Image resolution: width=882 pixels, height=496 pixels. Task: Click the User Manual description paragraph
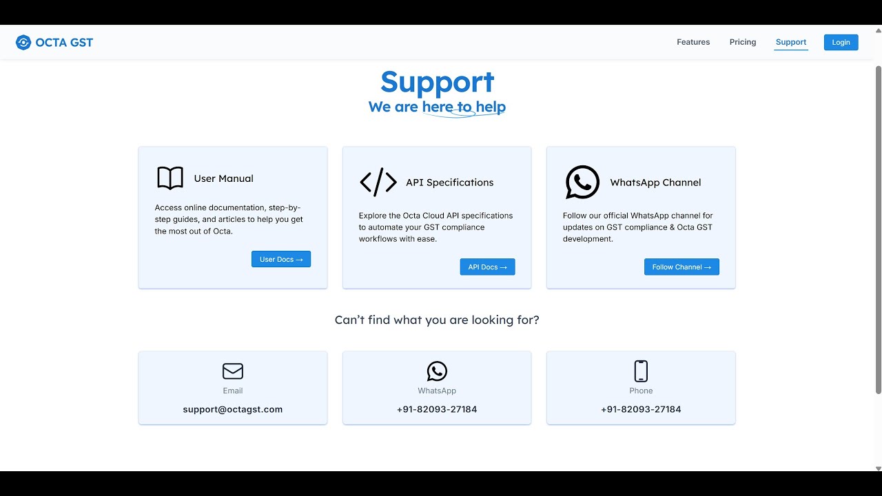click(x=229, y=219)
